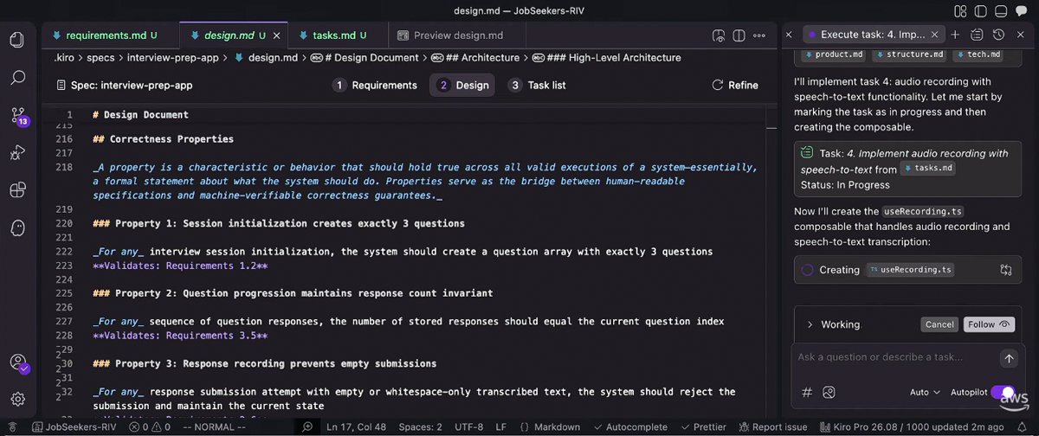Open chat history clock icon

coord(998,35)
